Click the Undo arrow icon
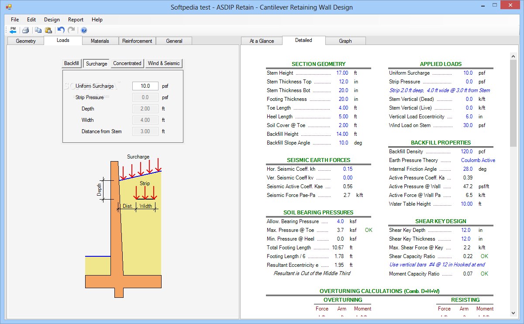 click(61, 30)
